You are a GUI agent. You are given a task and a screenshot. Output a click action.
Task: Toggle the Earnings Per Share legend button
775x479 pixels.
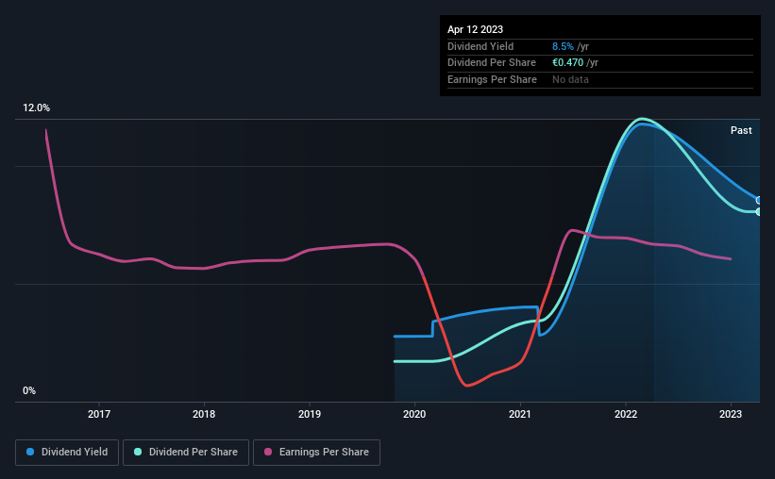(x=316, y=453)
